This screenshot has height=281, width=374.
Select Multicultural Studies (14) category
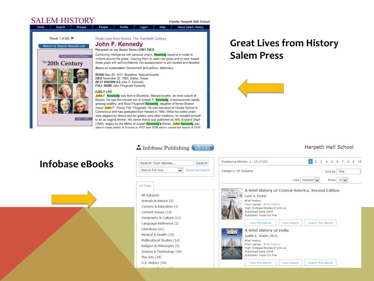click(160, 240)
